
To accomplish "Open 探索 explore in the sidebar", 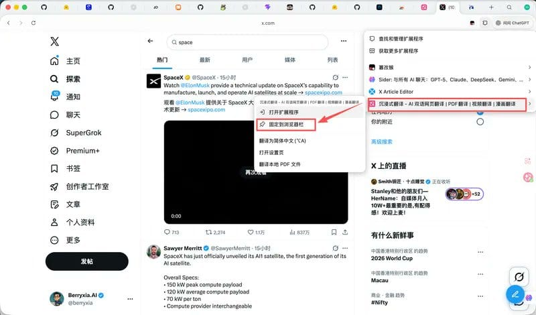I will [x=65, y=79].
